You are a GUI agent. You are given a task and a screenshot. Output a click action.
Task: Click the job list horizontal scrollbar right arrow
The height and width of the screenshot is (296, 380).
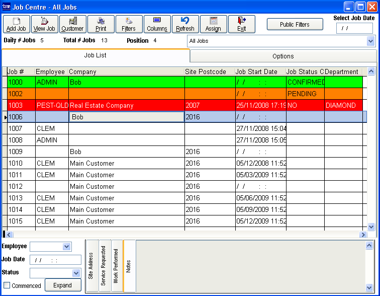tap(363, 235)
